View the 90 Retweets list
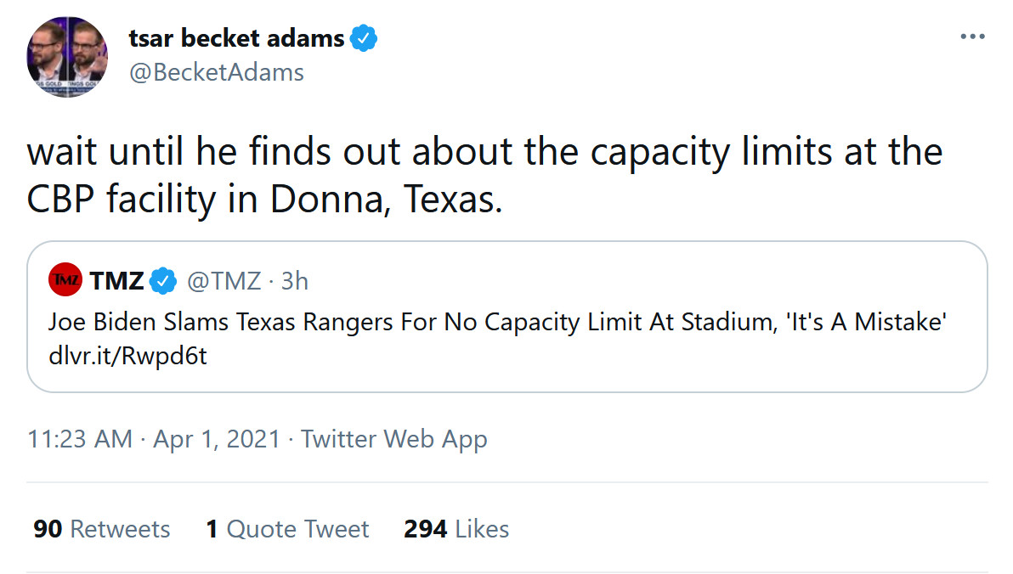1013x574 pixels. 102,529
